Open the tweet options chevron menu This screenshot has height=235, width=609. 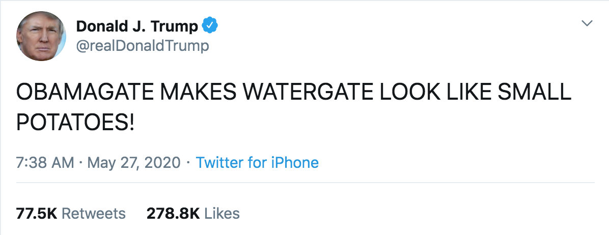click(587, 23)
